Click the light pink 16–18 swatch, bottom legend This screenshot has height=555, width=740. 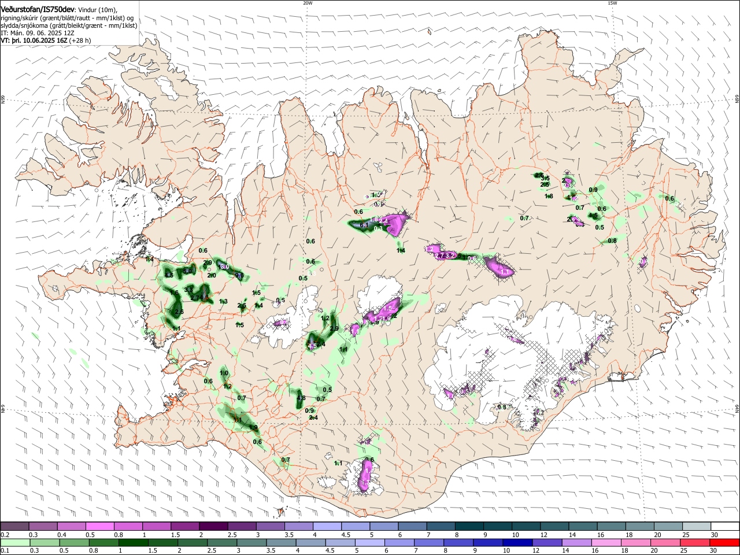606,543
